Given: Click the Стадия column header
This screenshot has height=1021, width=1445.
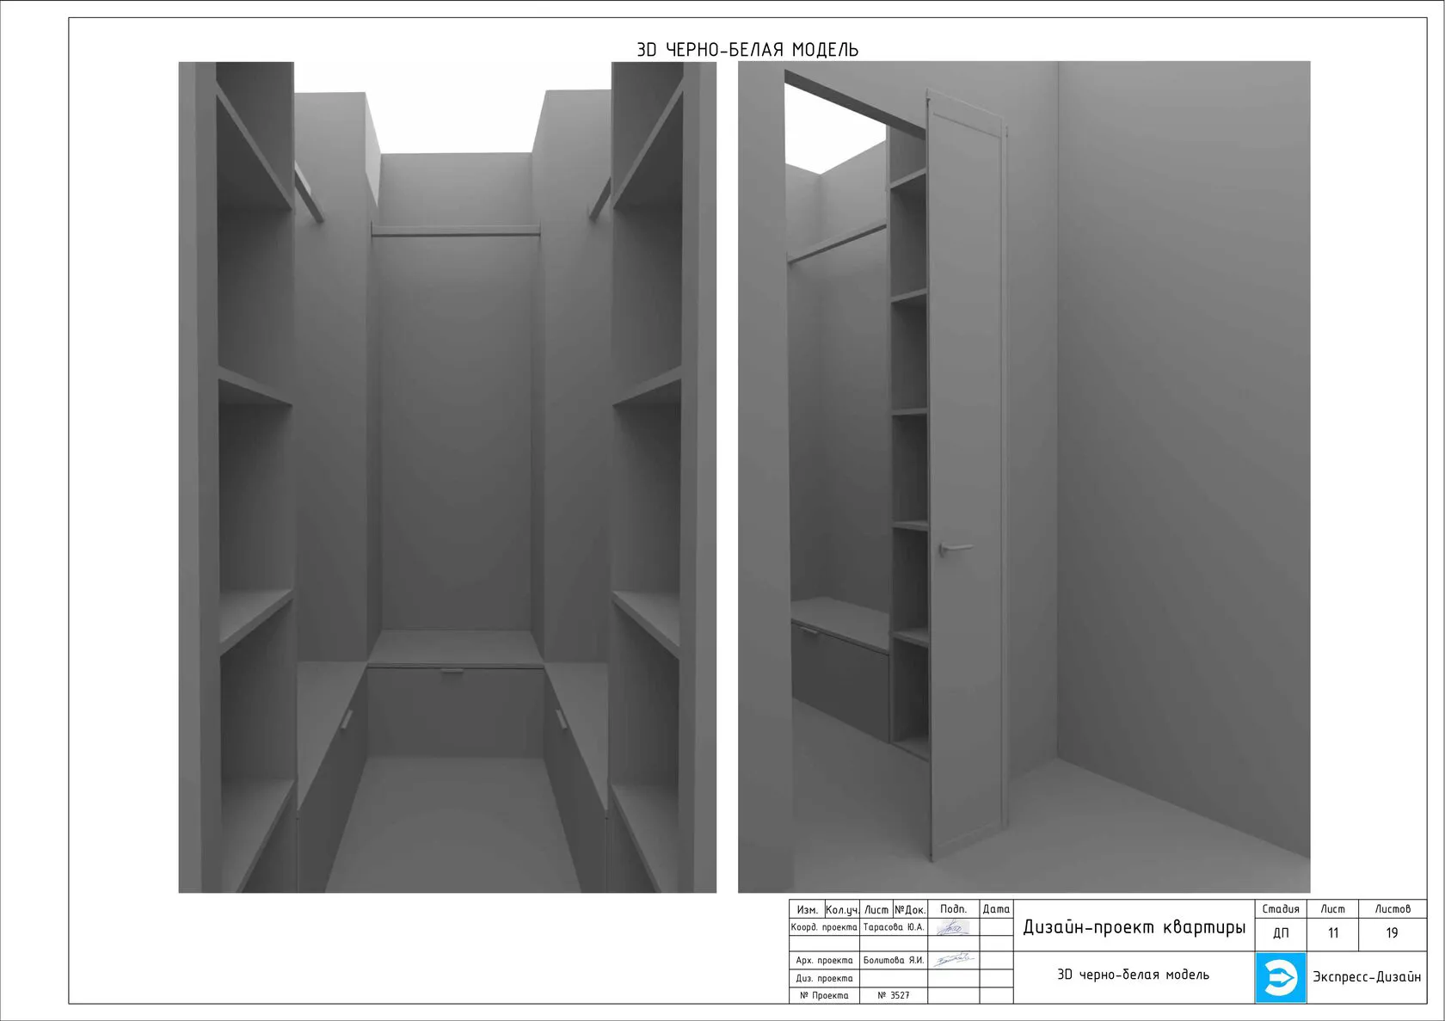Looking at the screenshot, I should 1280,908.
